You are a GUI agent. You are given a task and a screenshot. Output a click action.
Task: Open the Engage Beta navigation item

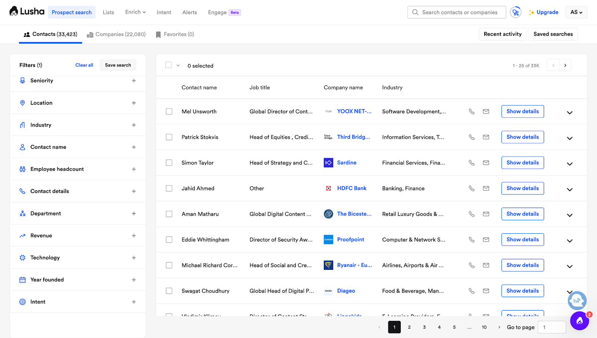click(x=224, y=12)
